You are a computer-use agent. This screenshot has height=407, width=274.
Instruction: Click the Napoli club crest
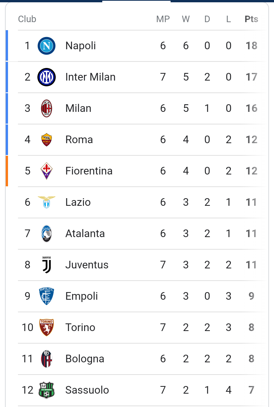pyautogui.click(x=47, y=46)
